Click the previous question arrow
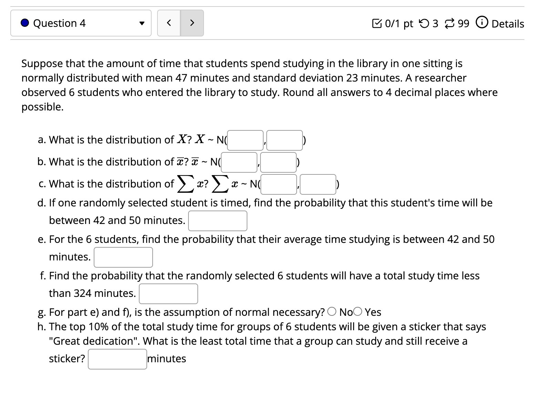The height and width of the screenshot is (397, 543). [x=169, y=23]
